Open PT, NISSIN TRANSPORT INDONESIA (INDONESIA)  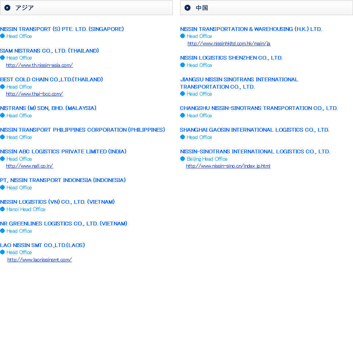63,180
